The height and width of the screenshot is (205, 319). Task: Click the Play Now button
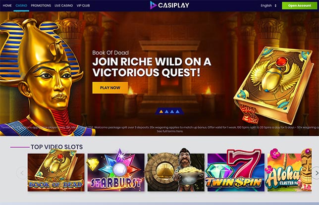(x=110, y=88)
